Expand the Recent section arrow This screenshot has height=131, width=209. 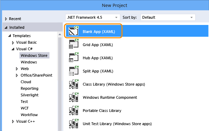point(6,19)
